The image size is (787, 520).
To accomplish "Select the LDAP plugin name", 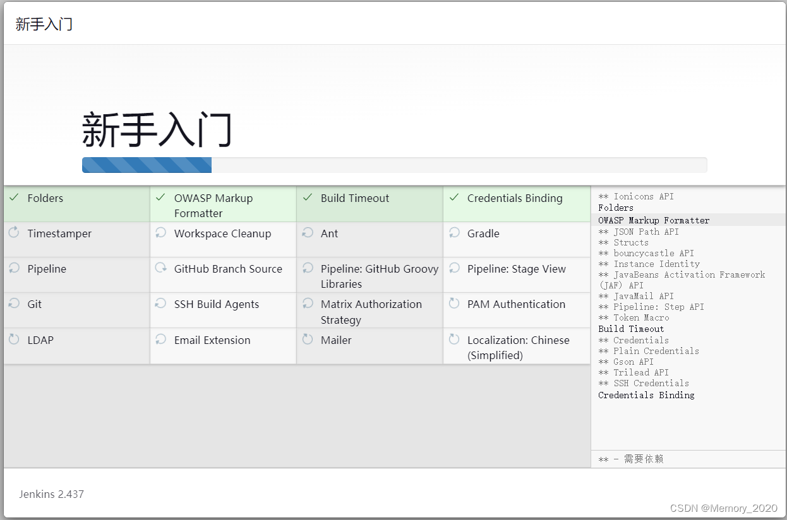I will click(x=40, y=340).
